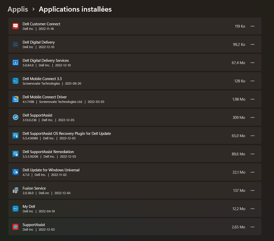Open more options for Dell SupportAssist 309 Mo
This screenshot has width=274, height=241.
coord(253,117)
